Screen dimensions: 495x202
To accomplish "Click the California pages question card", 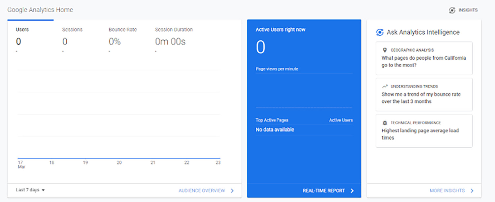I will (x=424, y=58).
